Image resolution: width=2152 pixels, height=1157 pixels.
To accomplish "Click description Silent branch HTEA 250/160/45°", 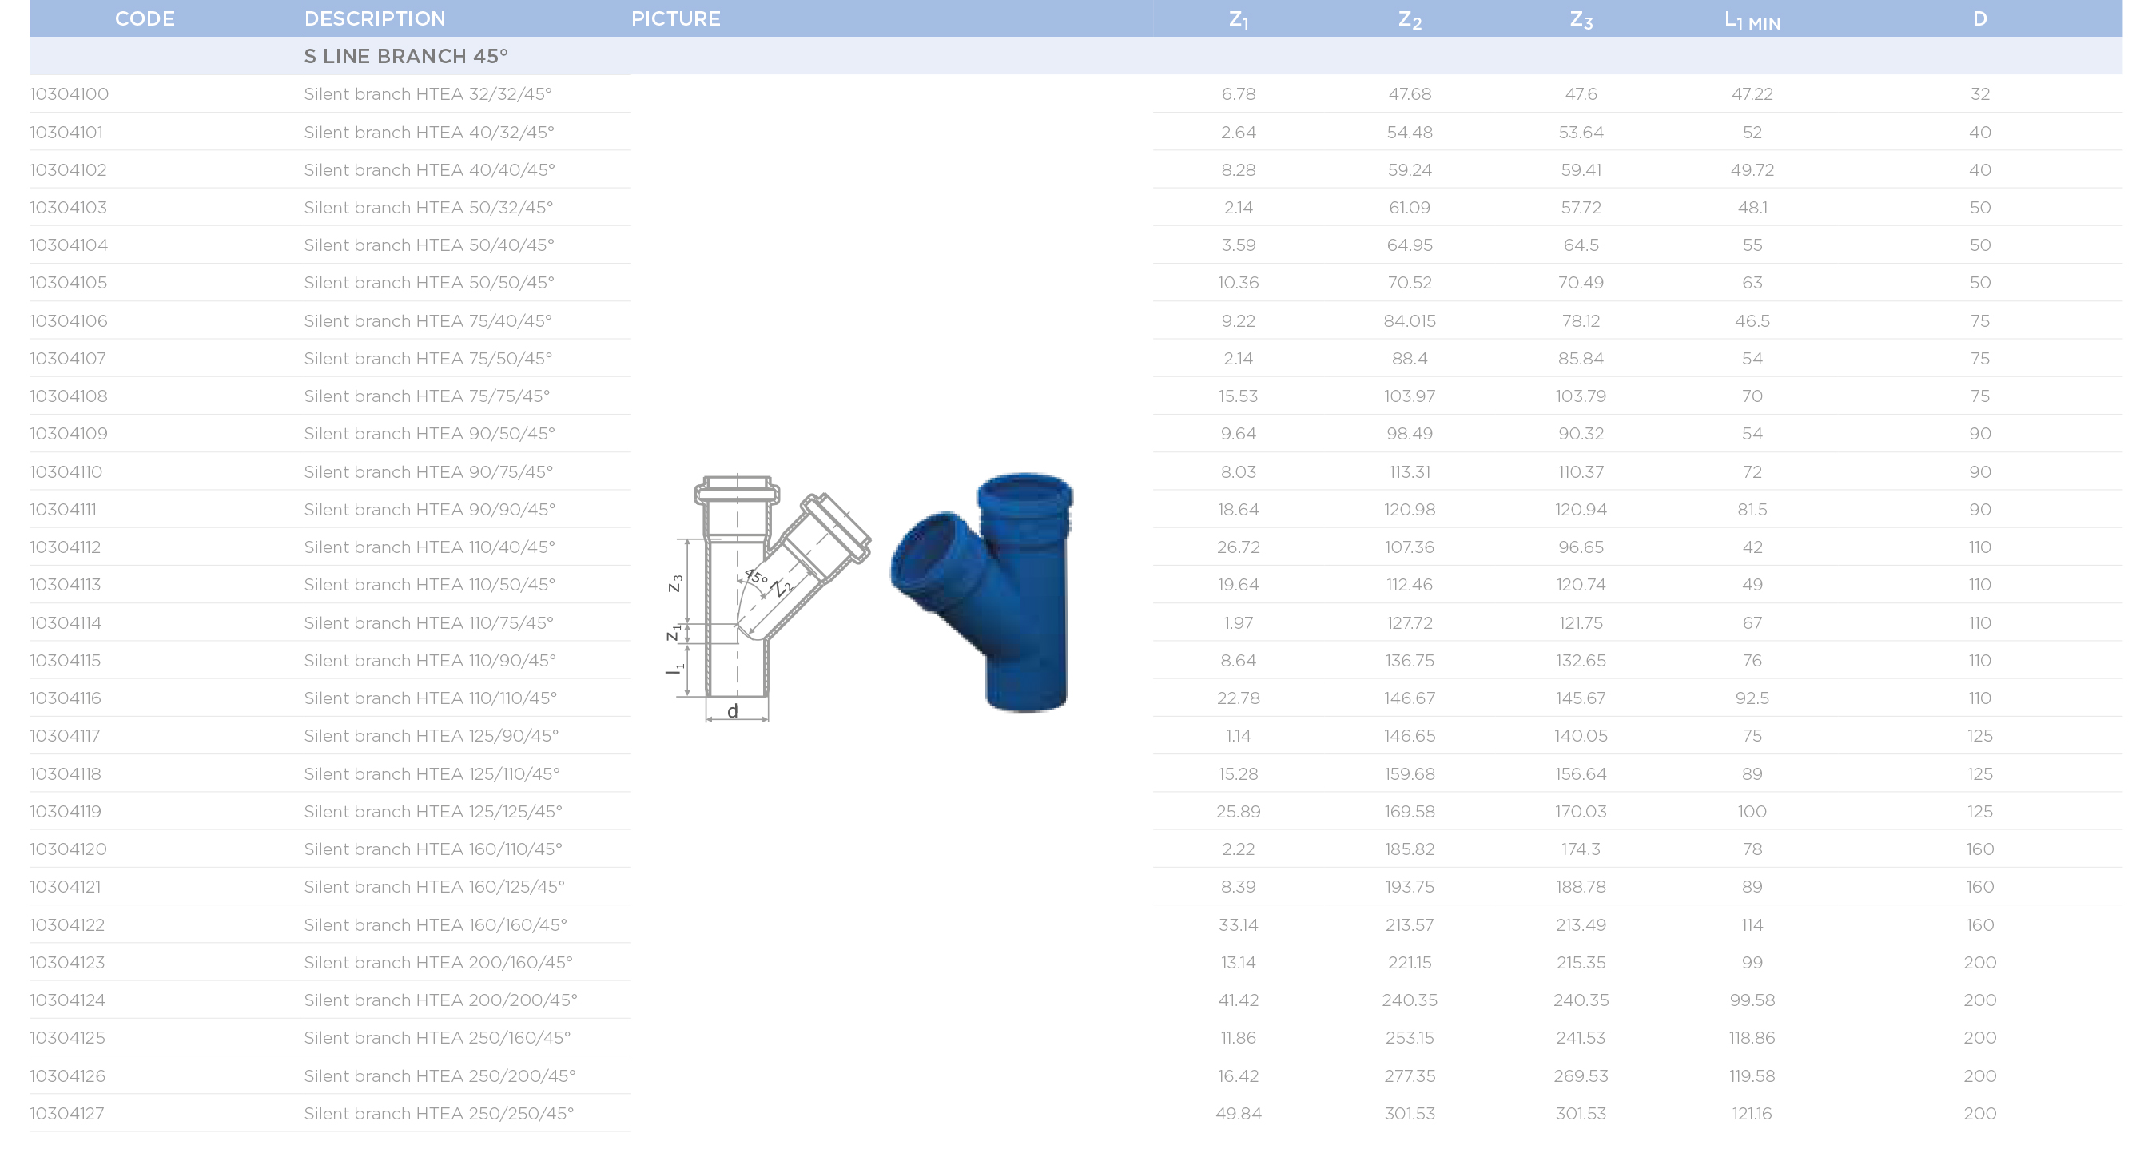I will pos(437,1037).
